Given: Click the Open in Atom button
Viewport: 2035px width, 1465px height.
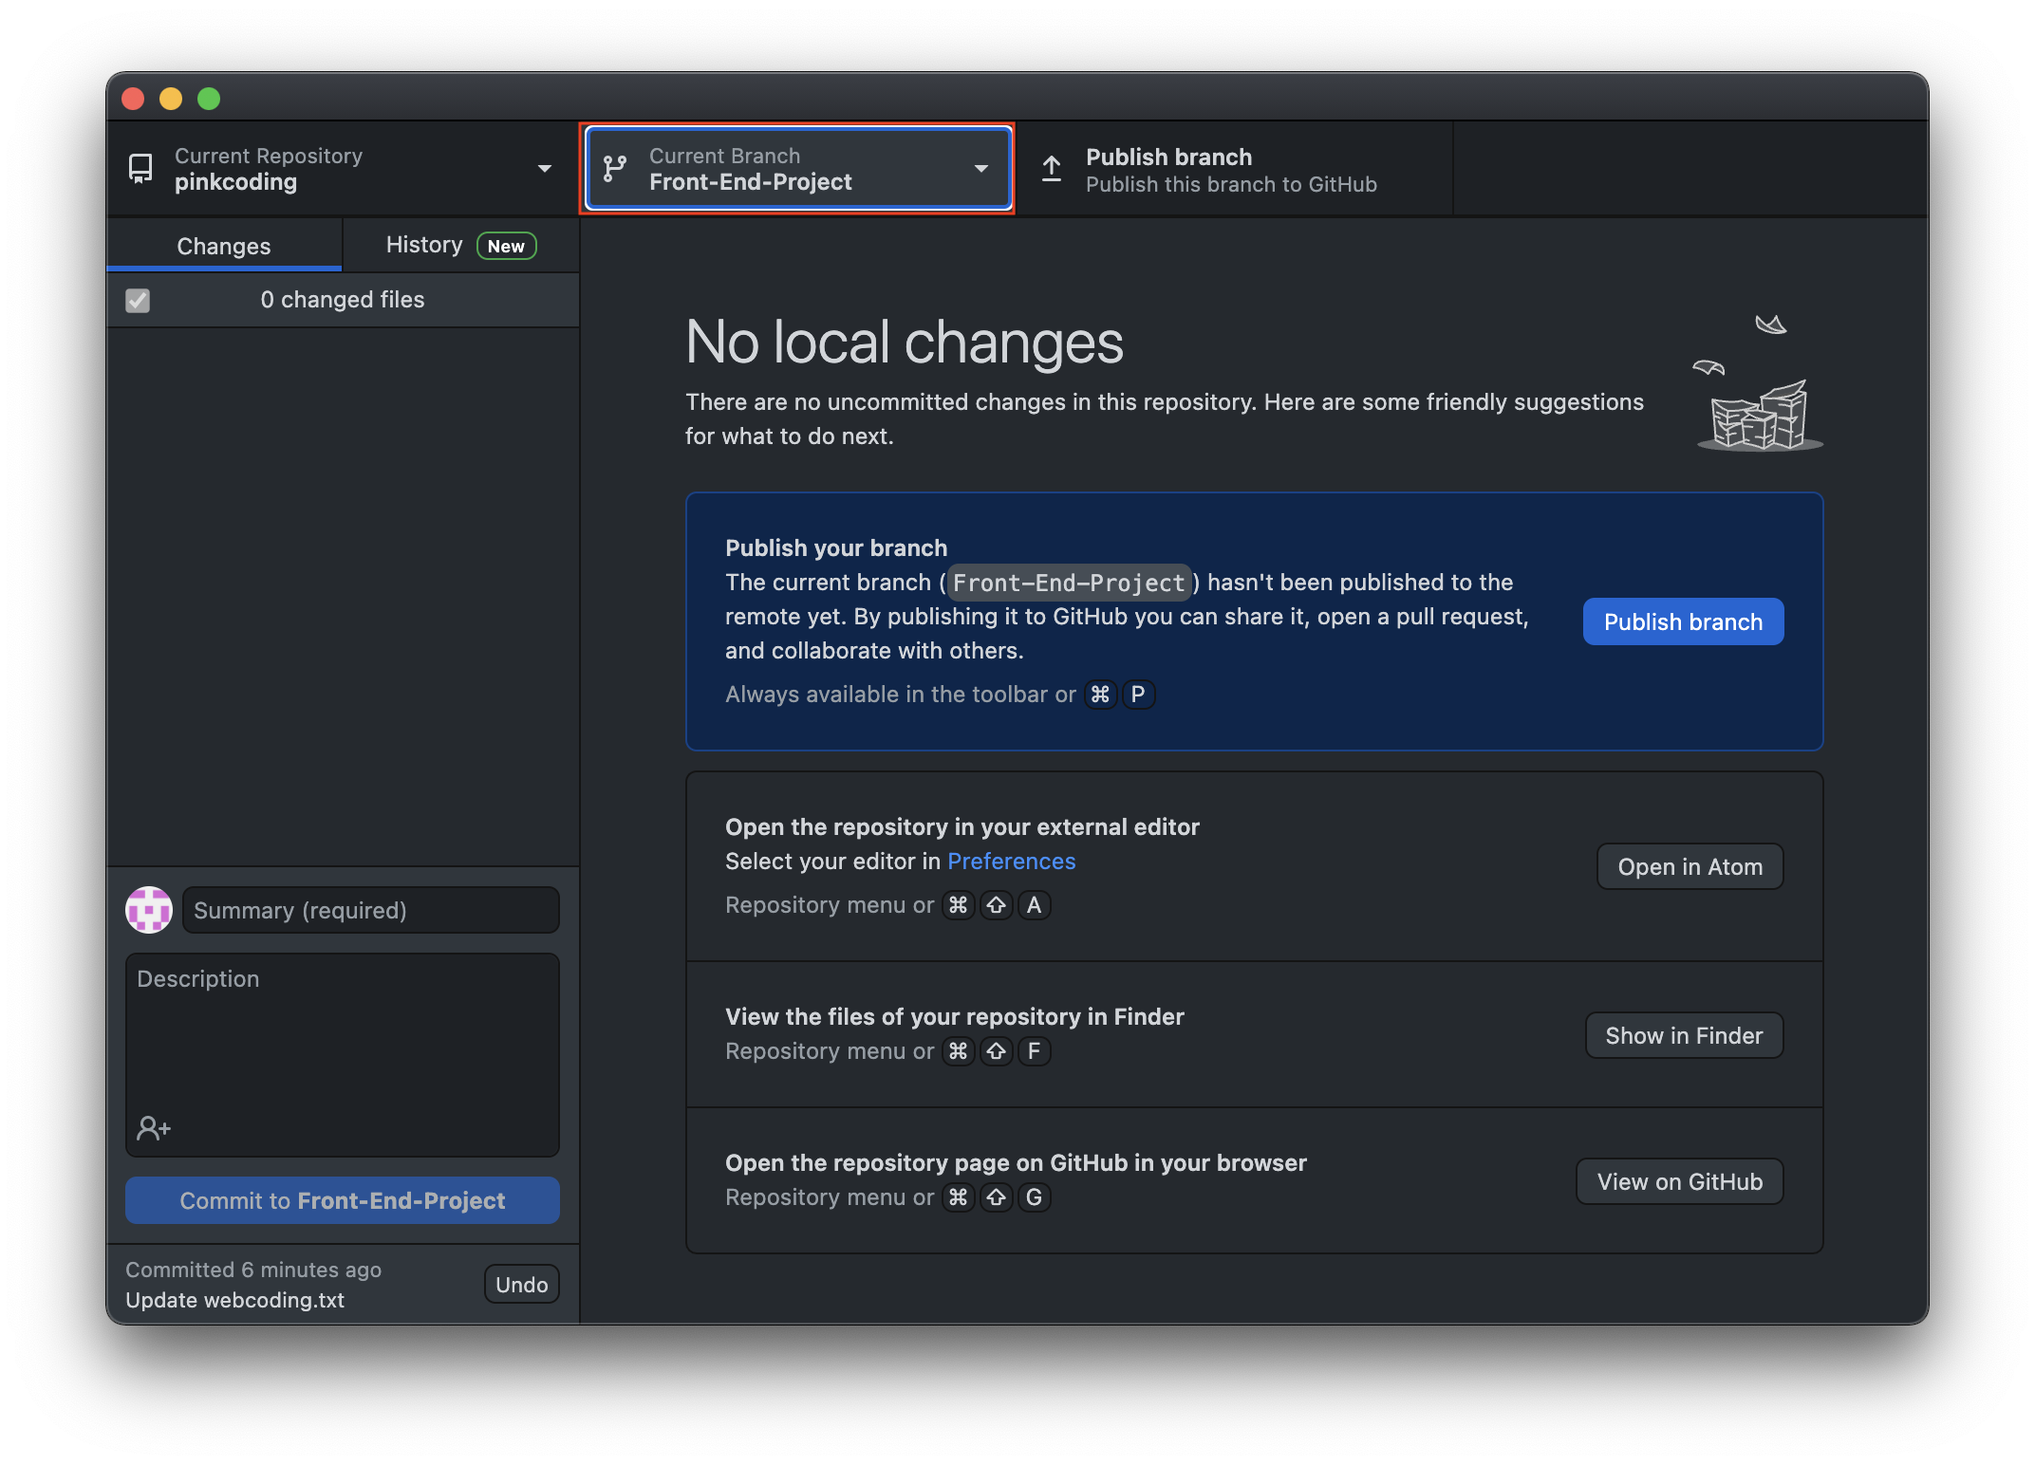Looking at the screenshot, I should tap(1690, 866).
